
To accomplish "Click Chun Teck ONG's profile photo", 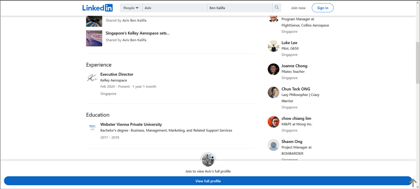I will click(273, 92).
